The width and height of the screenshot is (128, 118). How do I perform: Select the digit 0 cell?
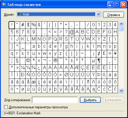coord(93,25)
